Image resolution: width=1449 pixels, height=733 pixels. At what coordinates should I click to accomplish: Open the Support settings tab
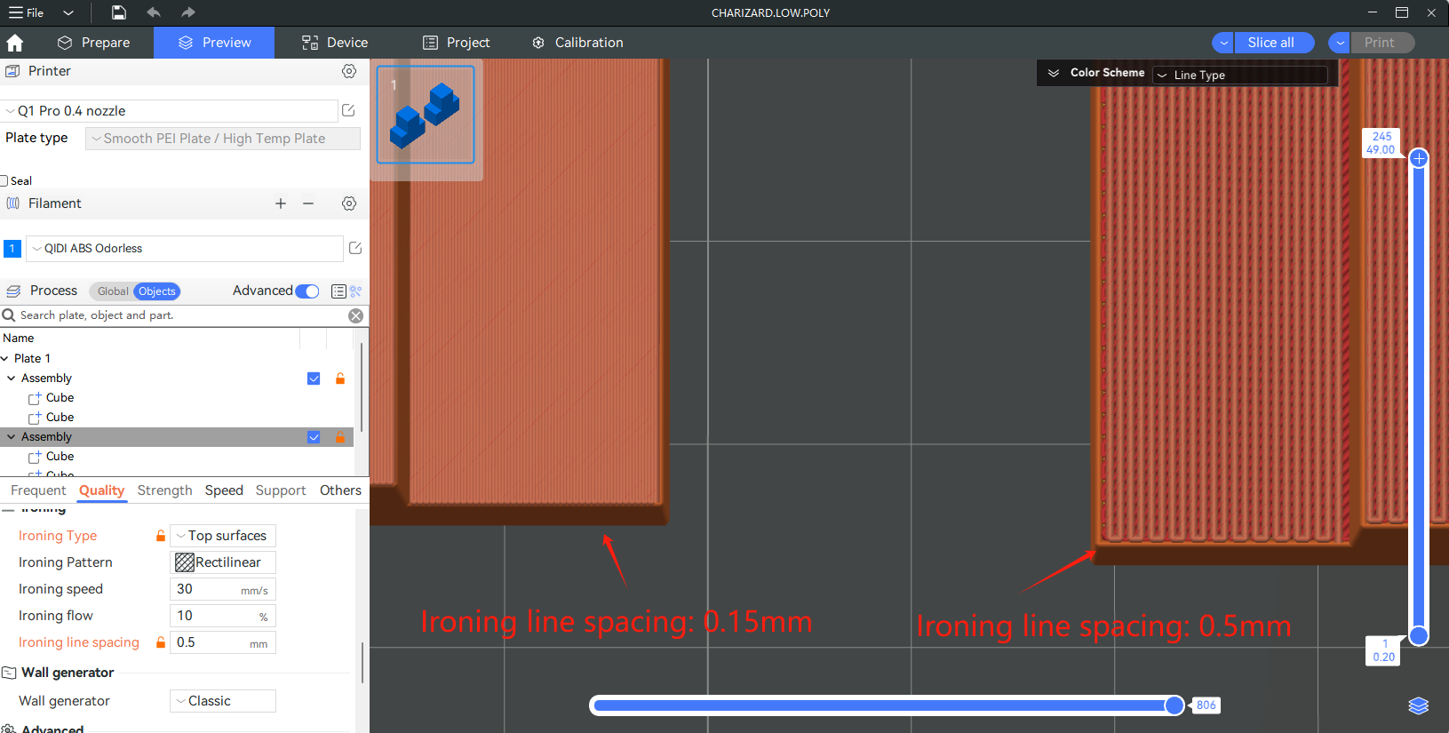click(281, 490)
